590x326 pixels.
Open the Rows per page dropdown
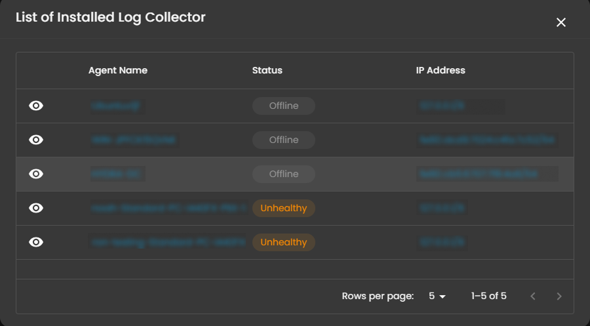(437, 296)
